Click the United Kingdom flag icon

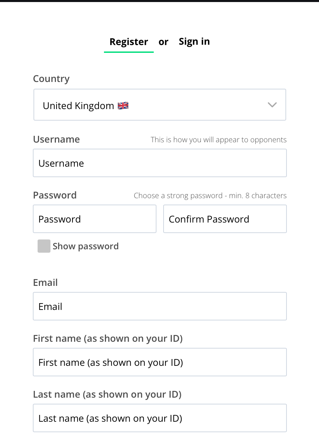coord(123,106)
